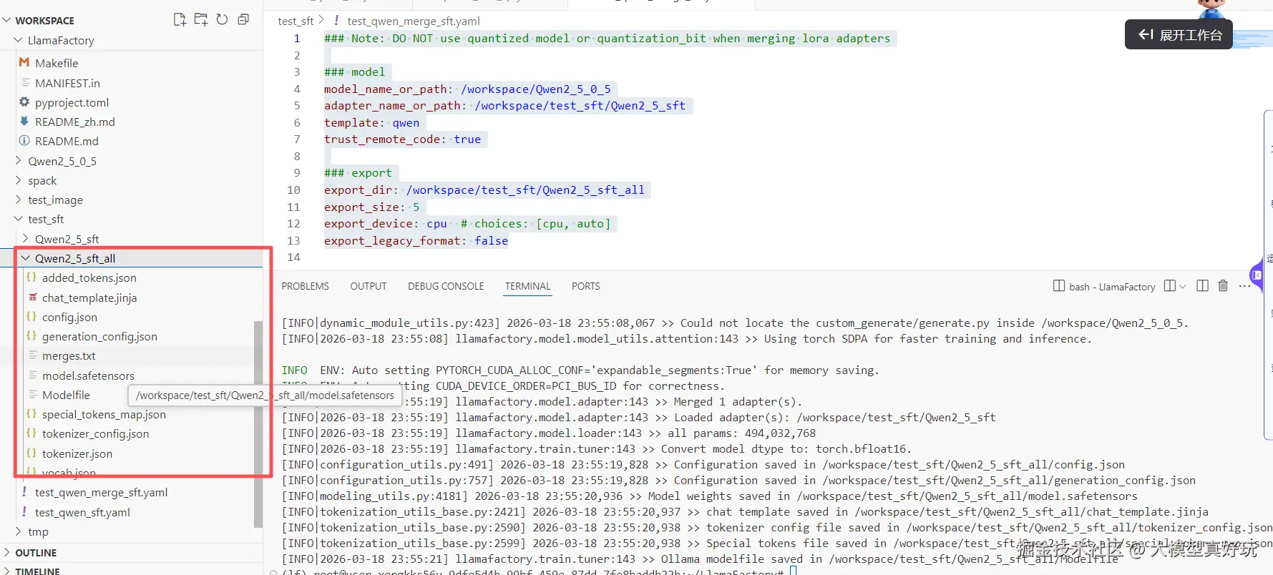This screenshot has width=1273, height=575.
Task: Click line number 10 in the gutter
Action: 293,190
